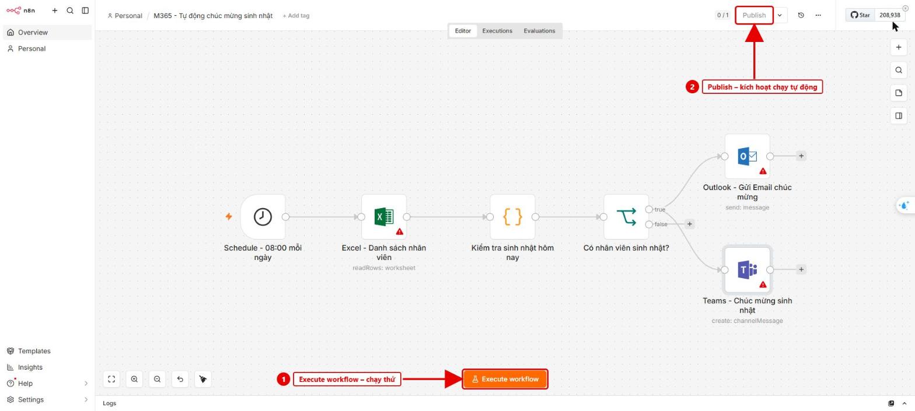
Task: Click the readRows: worksheet subtitle
Action: pos(384,268)
